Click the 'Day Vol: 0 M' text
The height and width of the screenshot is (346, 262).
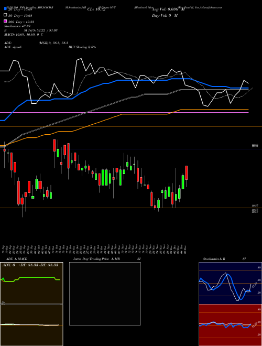[x=165, y=16]
